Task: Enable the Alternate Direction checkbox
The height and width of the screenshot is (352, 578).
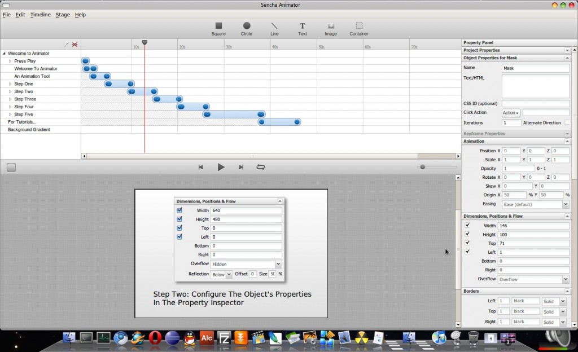Action: 567,122
